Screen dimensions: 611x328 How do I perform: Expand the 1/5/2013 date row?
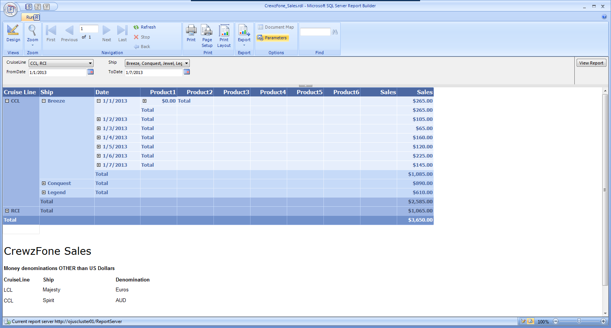coord(99,147)
